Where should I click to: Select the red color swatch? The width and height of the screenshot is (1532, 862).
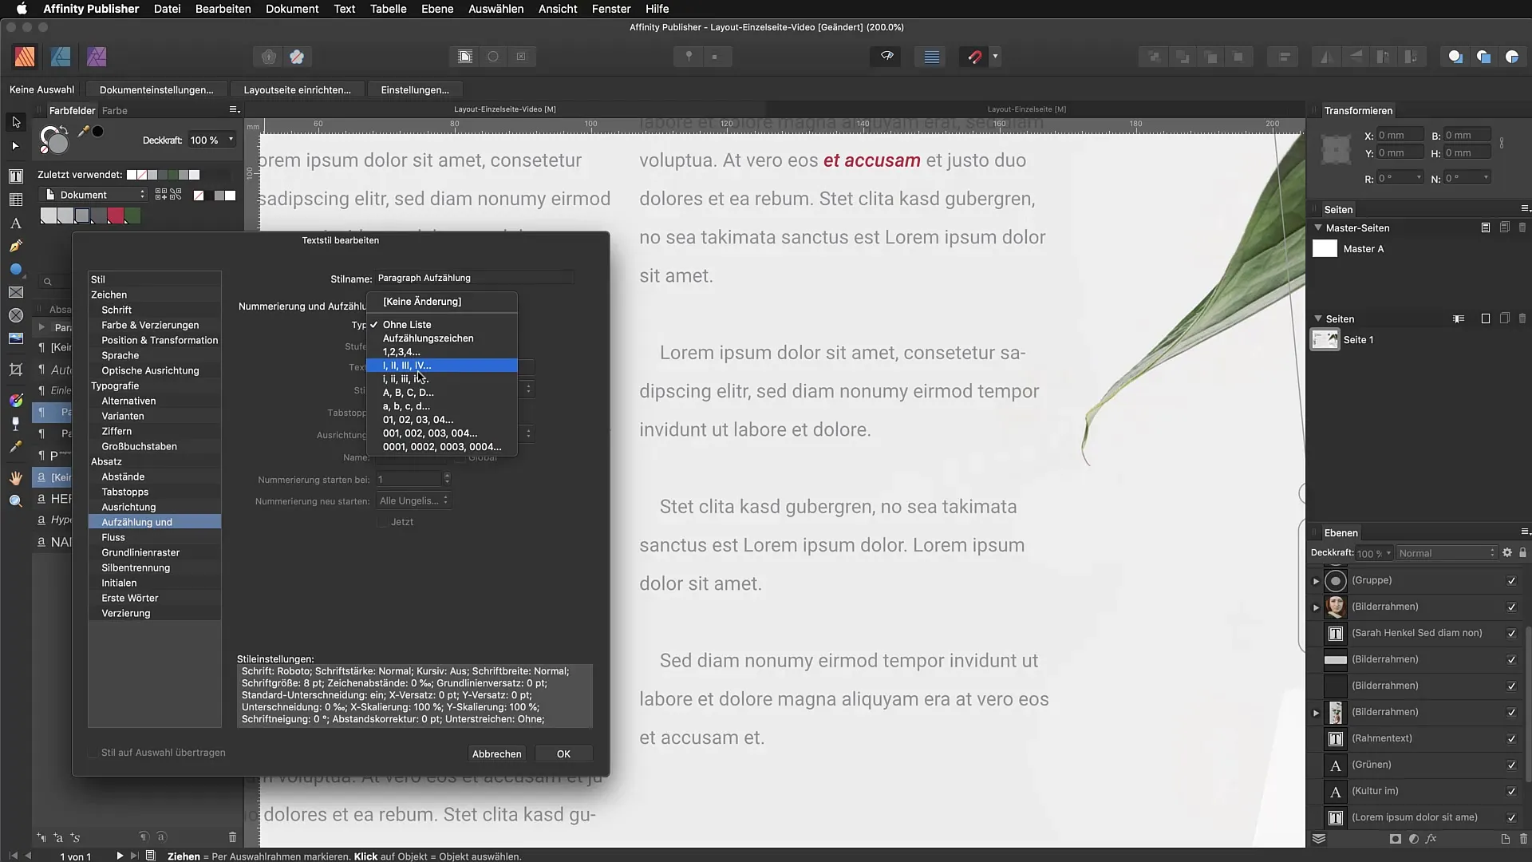116,215
